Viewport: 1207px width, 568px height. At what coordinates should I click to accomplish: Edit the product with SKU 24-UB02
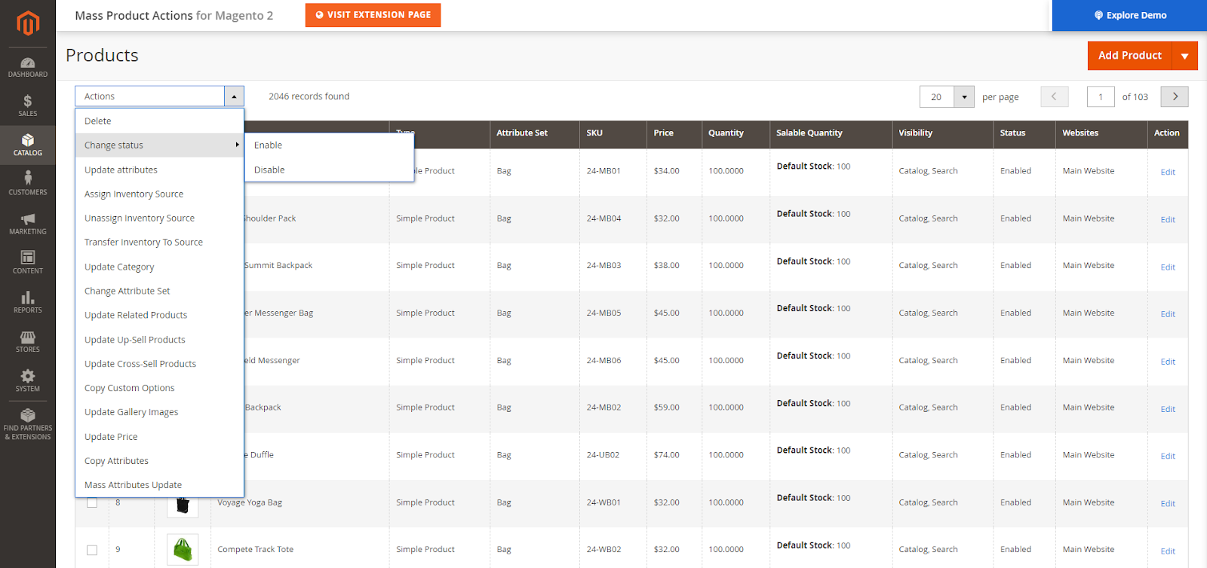(x=1168, y=456)
